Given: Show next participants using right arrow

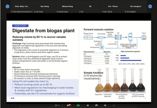Looking at the screenshot, I should coord(150,6).
